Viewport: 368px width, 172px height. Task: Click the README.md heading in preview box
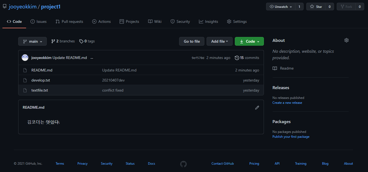[x=33, y=107]
